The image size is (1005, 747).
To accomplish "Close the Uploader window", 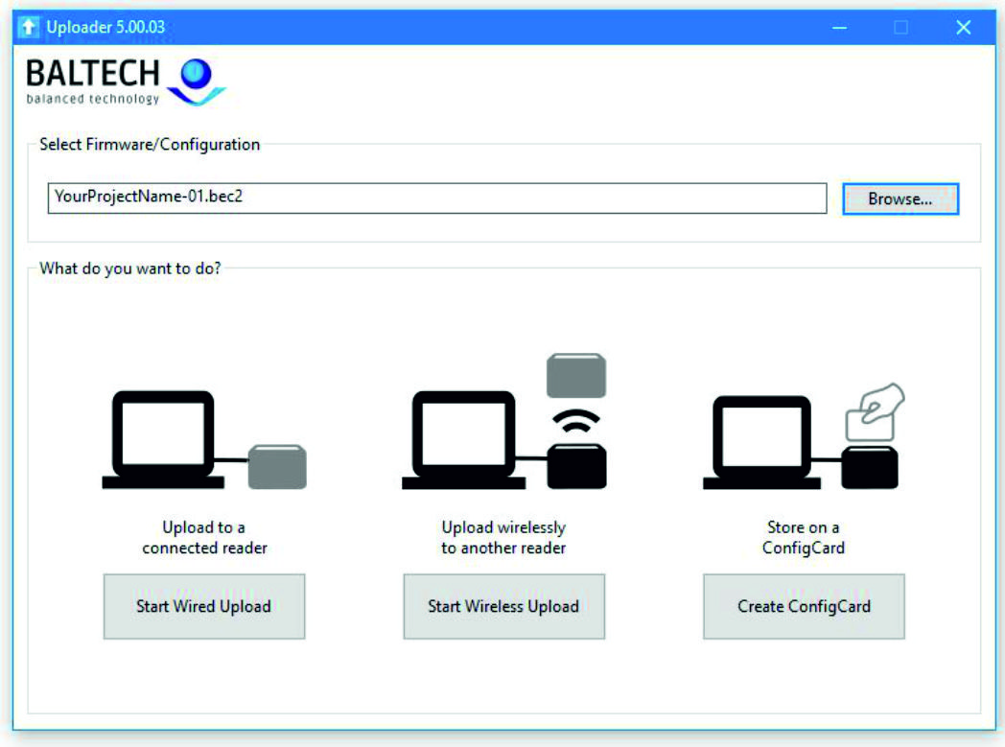I will [x=964, y=28].
